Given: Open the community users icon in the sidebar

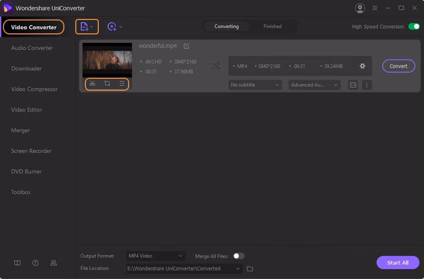Looking at the screenshot, I should [x=53, y=263].
